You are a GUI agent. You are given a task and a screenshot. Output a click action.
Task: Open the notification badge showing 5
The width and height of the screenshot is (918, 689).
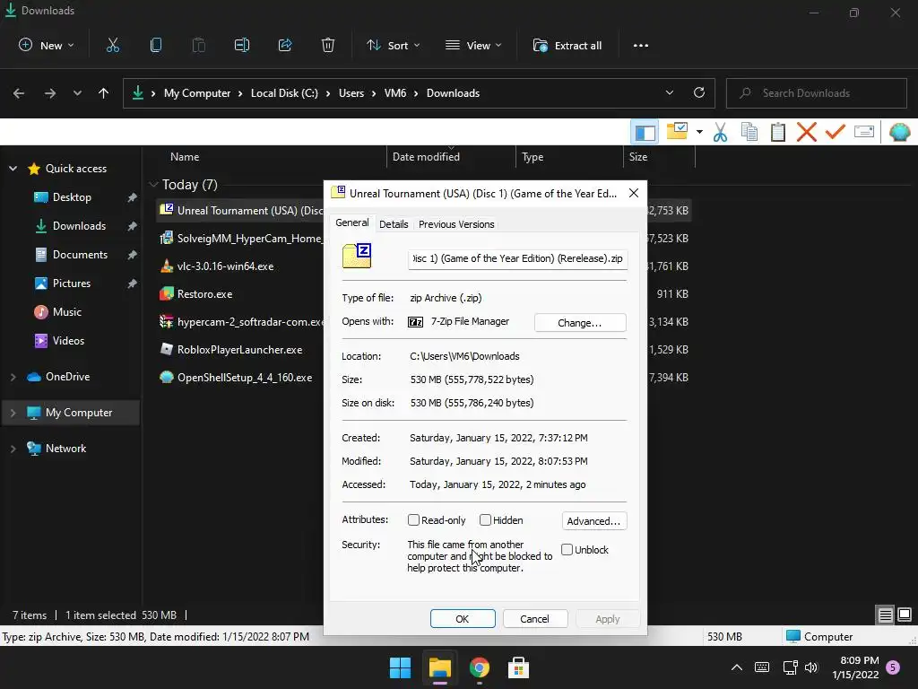tap(892, 667)
